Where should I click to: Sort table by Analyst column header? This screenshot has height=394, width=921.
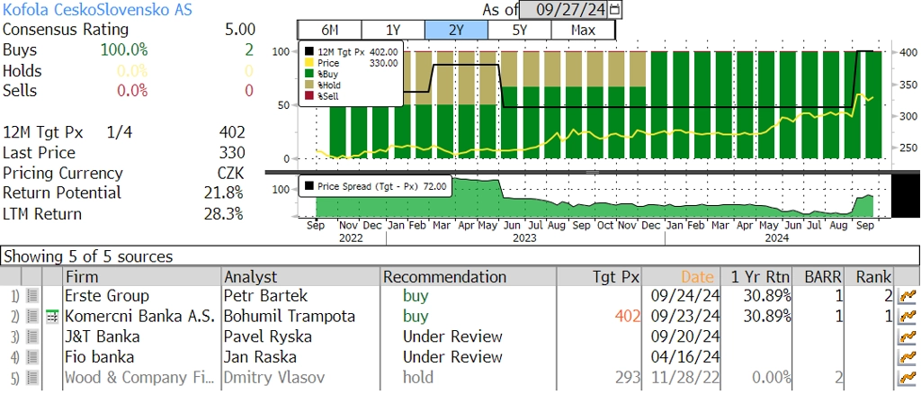(301, 276)
